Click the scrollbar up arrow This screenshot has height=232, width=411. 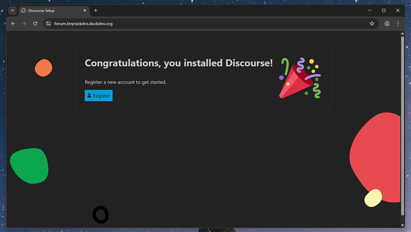point(403,34)
